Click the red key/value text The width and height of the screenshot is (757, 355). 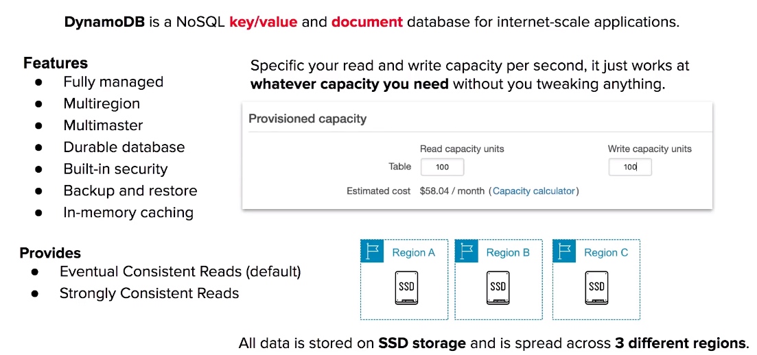263,22
